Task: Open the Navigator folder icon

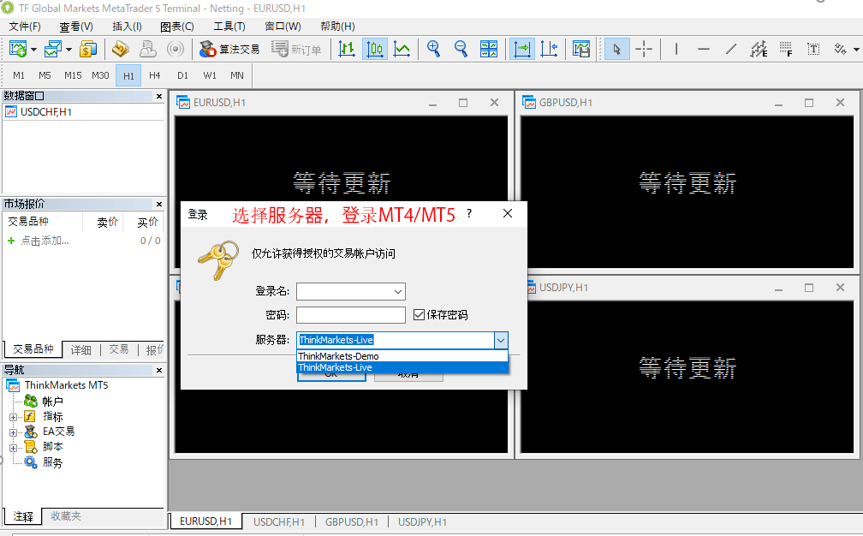Action: pos(121,49)
